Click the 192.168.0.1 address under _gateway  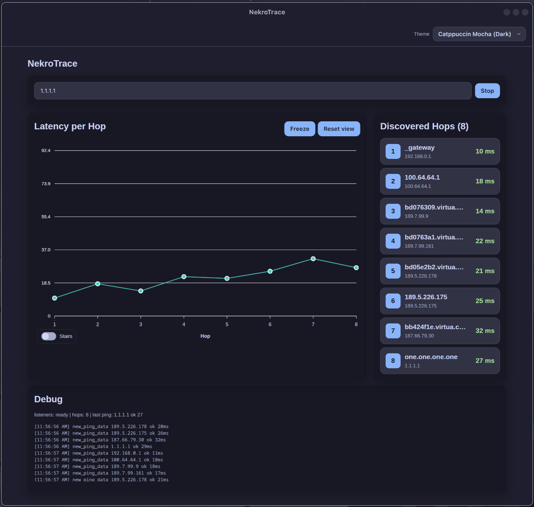[418, 156]
